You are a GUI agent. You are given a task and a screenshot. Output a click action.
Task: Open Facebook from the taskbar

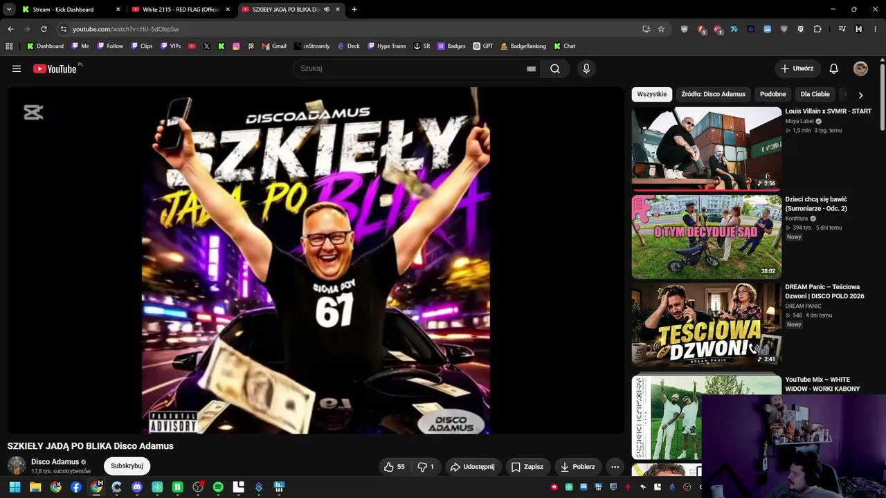[76, 487]
